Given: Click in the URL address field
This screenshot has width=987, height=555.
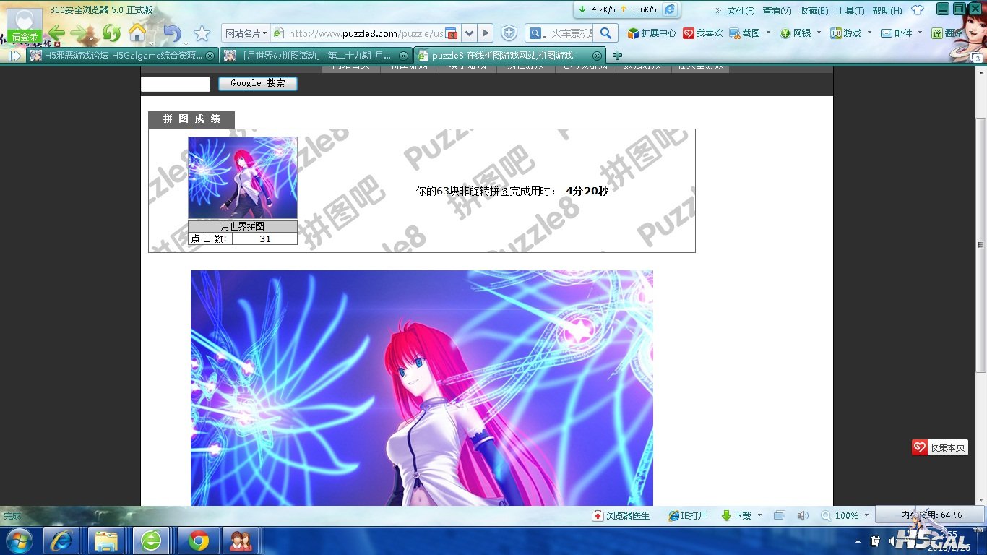Looking at the screenshot, I should pos(365,33).
